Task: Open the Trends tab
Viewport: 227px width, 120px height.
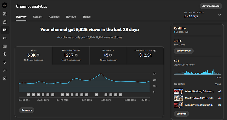Action: [x=87, y=17]
